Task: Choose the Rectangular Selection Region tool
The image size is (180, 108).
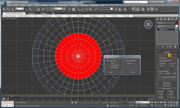Action: click(34, 9)
